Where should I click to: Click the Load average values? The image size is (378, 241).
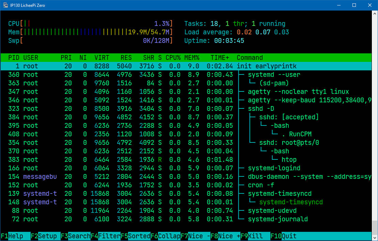tap(263, 32)
